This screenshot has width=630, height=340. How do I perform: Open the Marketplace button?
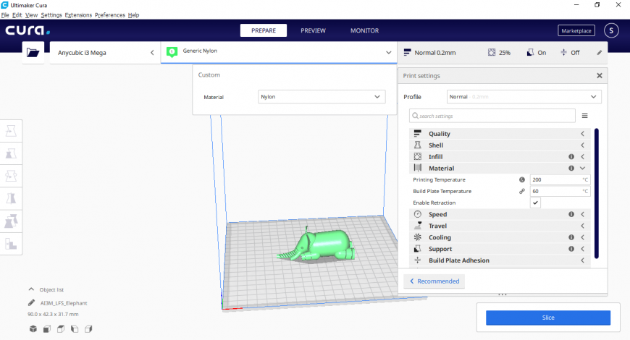576,30
